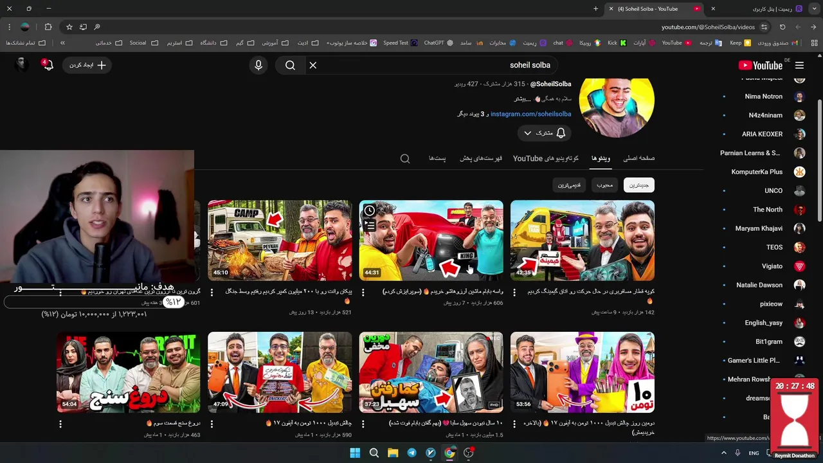This screenshot has width=823, height=463.
Task: Expand the 'Socioal' bookmark folder
Action: click(x=143, y=43)
